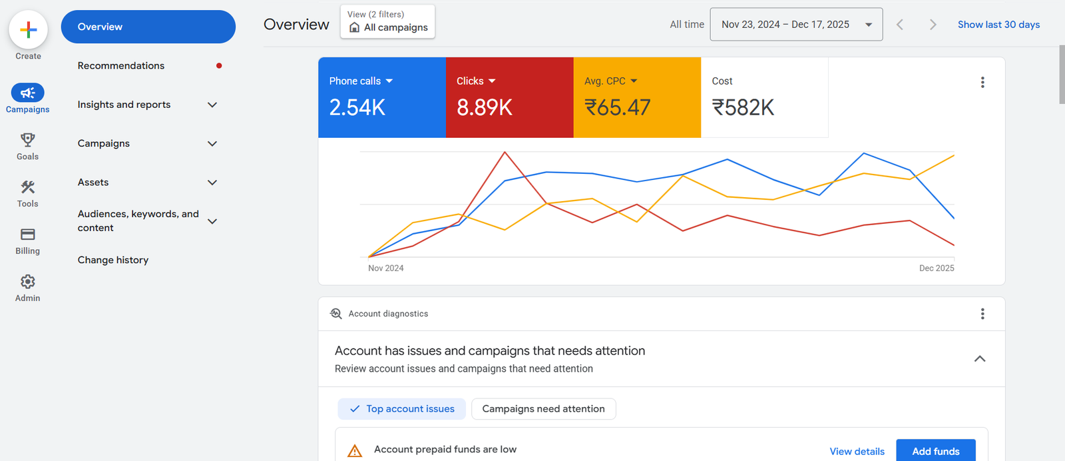Open the Tools wrench icon

(28, 187)
